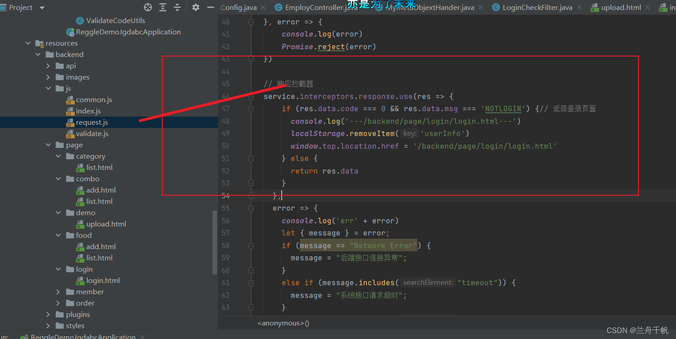The image size is (676, 339).
Task: Click the "timeout" string on line 61
Action: point(477,283)
